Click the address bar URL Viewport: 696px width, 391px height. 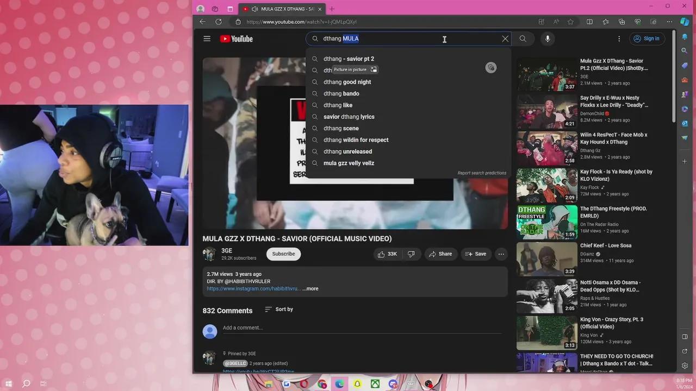(x=301, y=22)
